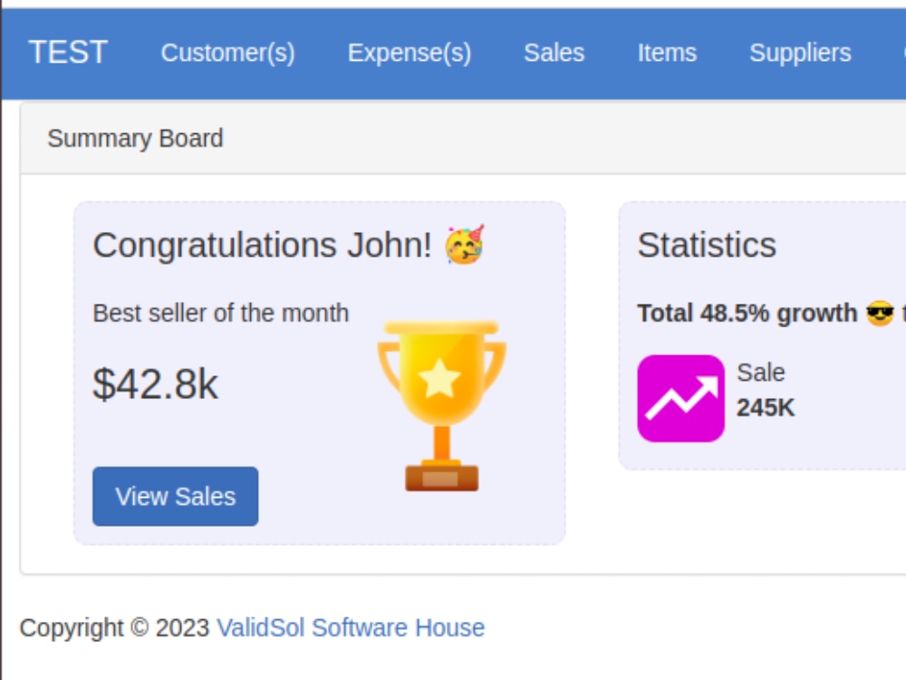
Task: Click the sunglasses emoji after growth text
Action: point(880,314)
